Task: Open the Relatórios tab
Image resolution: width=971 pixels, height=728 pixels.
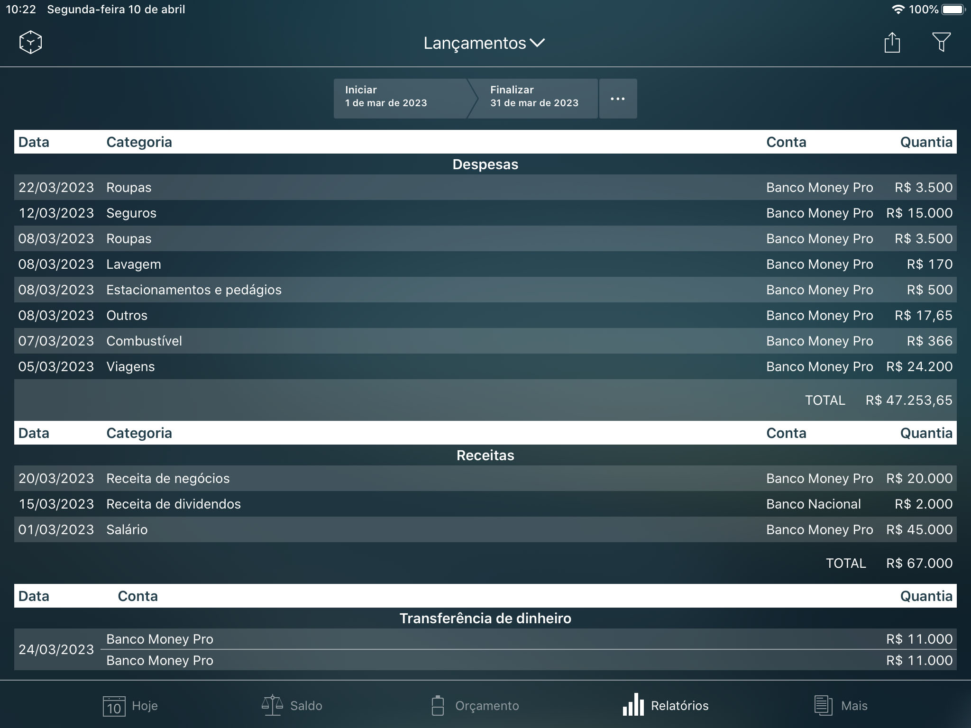Action: coord(666,706)
